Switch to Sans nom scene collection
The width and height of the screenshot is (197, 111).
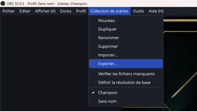click(126, 101)
